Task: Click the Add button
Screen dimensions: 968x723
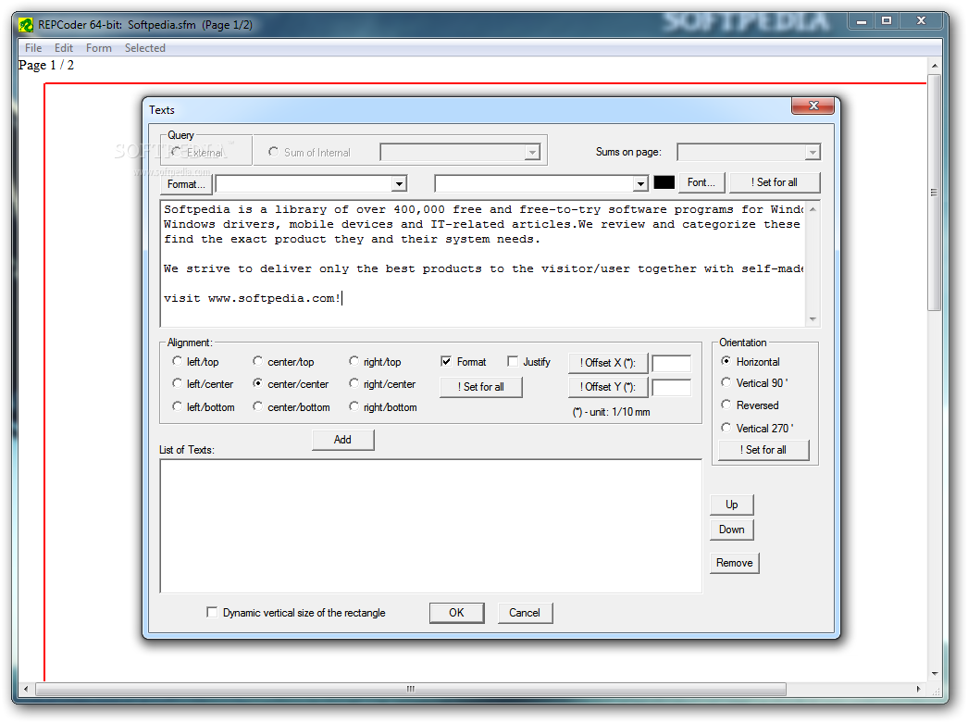Action: (x=342, y=440)
